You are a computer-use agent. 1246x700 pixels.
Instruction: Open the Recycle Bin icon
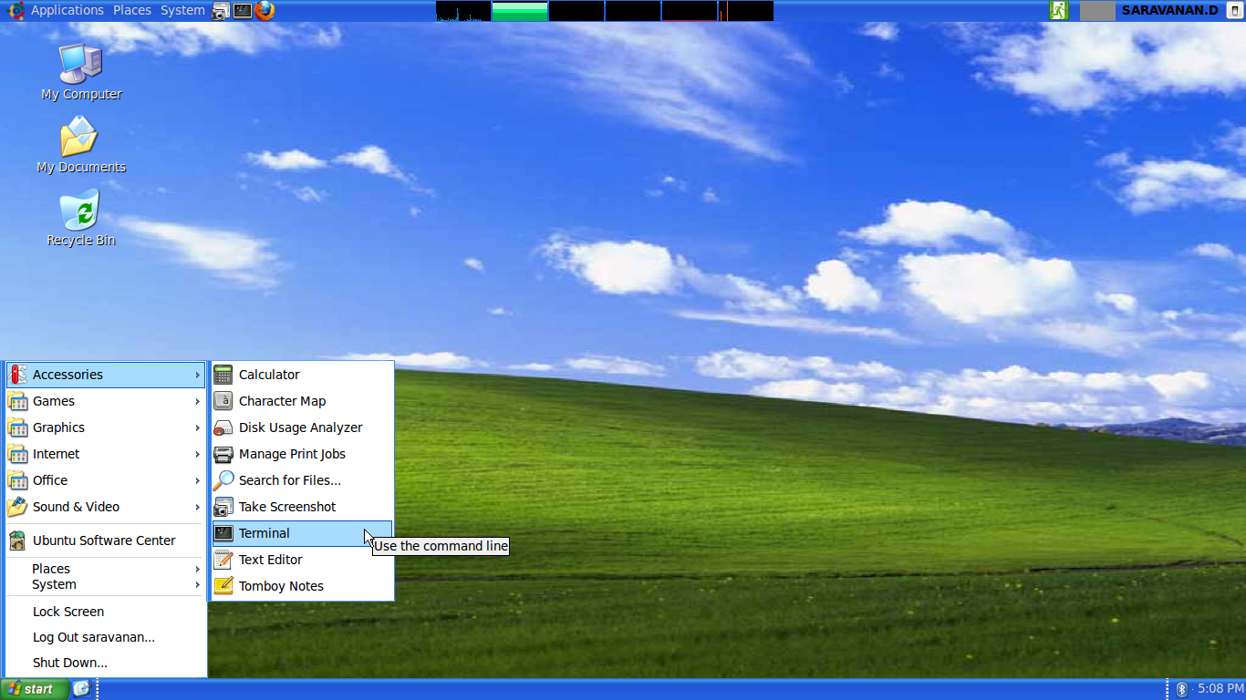coord(81,218)
